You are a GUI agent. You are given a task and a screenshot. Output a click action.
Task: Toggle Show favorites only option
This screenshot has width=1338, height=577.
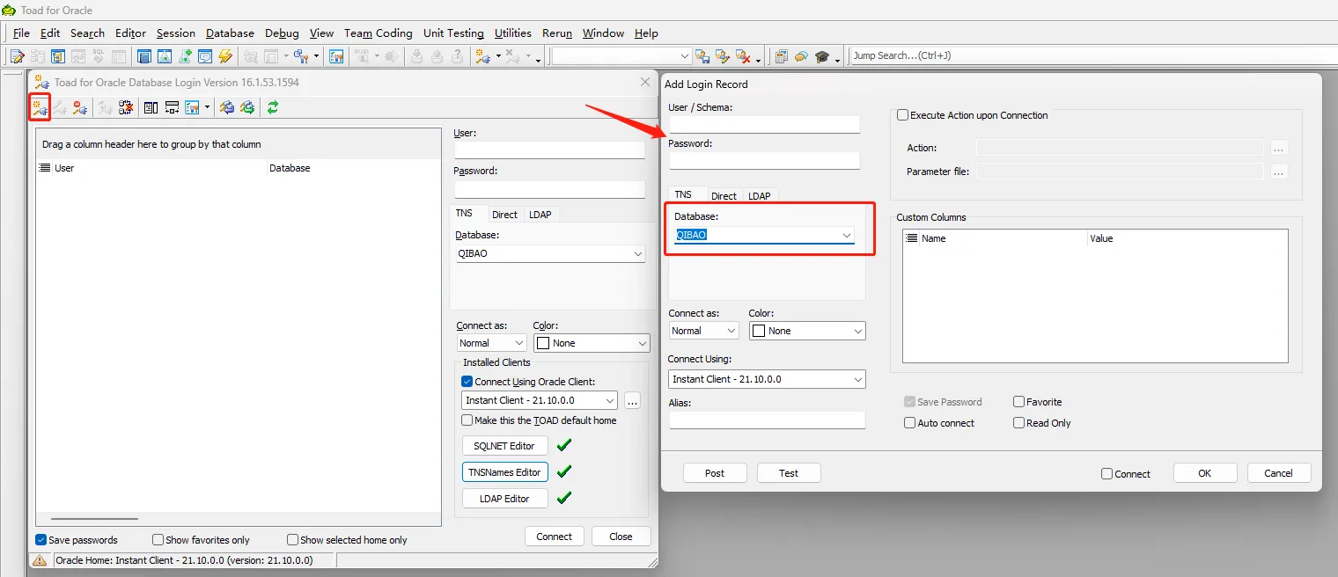point(158,539)
